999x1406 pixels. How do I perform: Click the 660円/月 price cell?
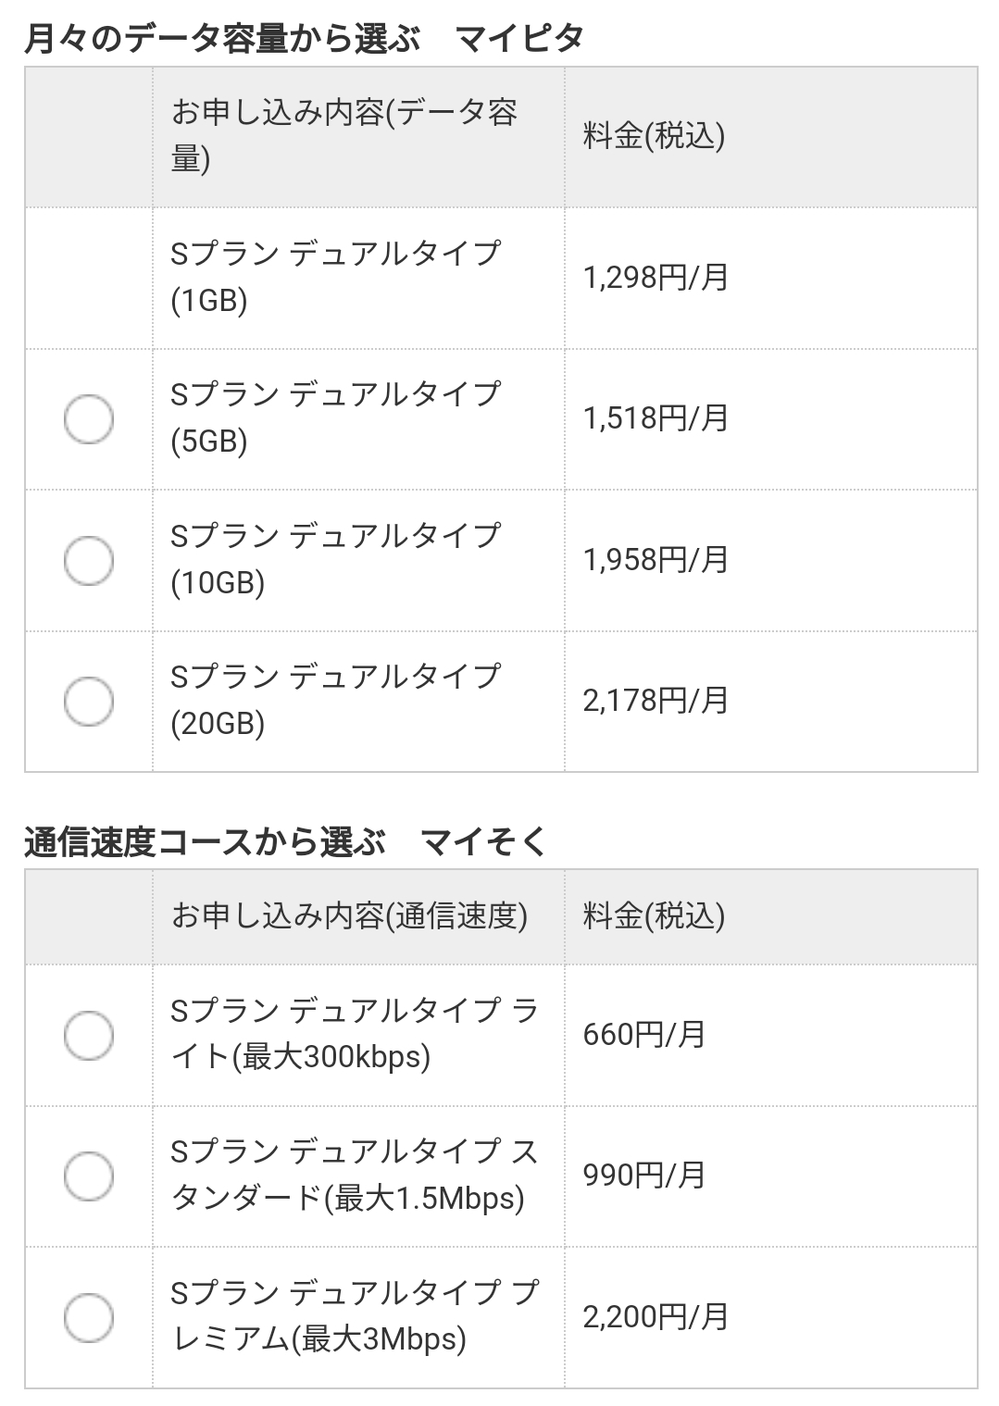tap(644, 1035)
